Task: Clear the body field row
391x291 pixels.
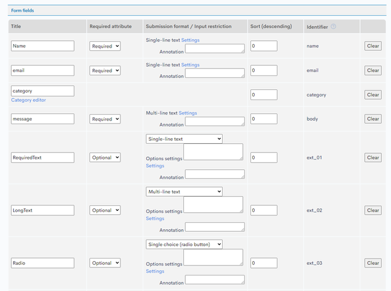Action: 373,119
